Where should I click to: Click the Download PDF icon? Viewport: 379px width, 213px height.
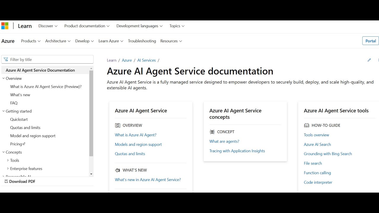[6, 181]
